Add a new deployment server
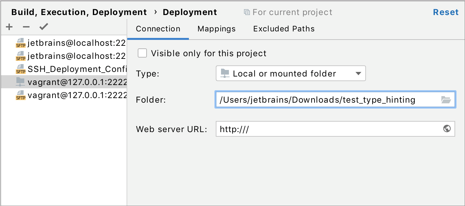Viewport: 465px width, 206px height. 9,26
